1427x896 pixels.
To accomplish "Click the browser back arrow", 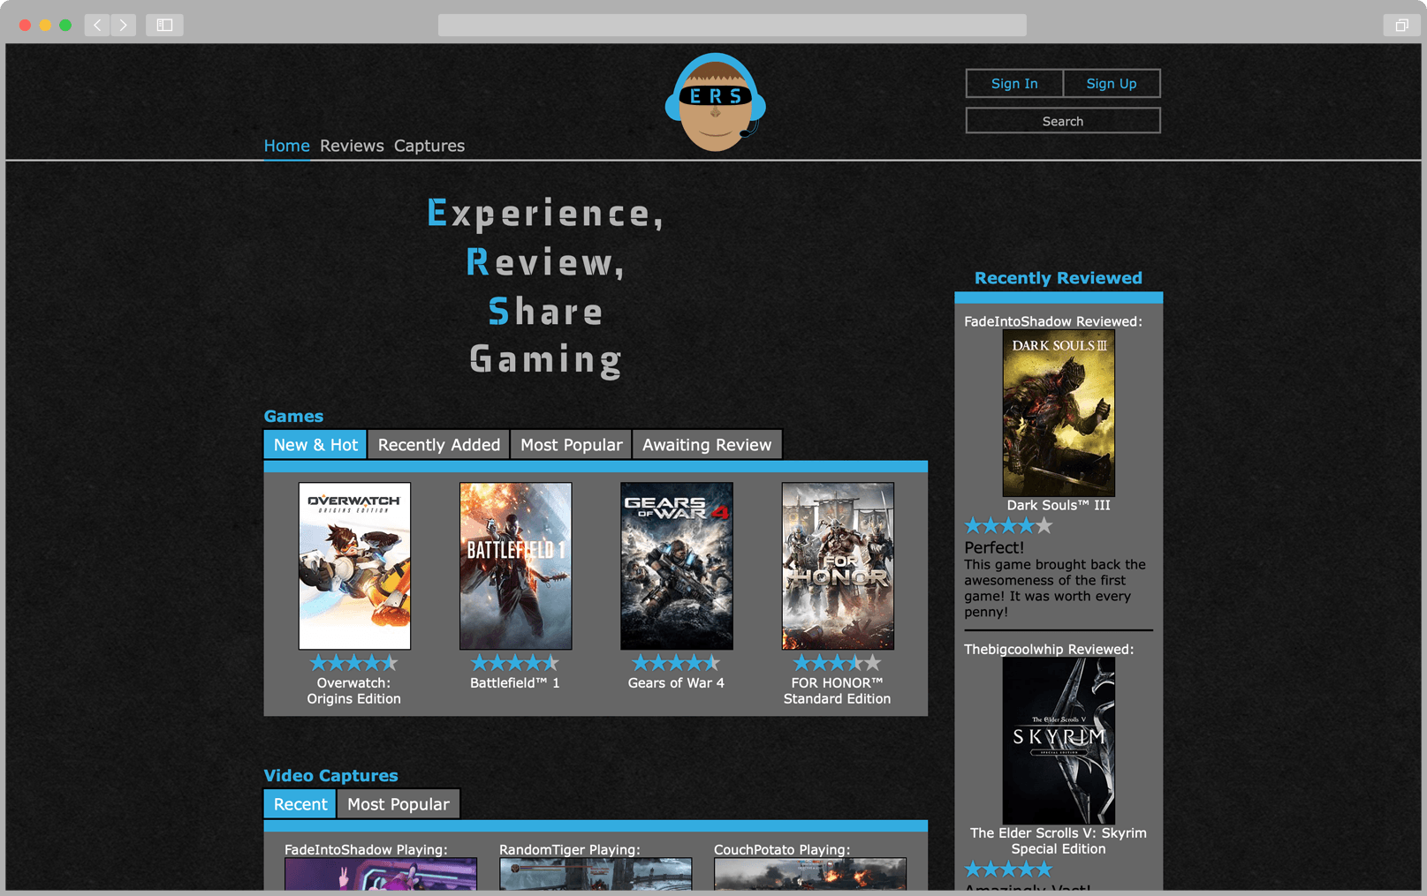I will click(x=96, y=25).
